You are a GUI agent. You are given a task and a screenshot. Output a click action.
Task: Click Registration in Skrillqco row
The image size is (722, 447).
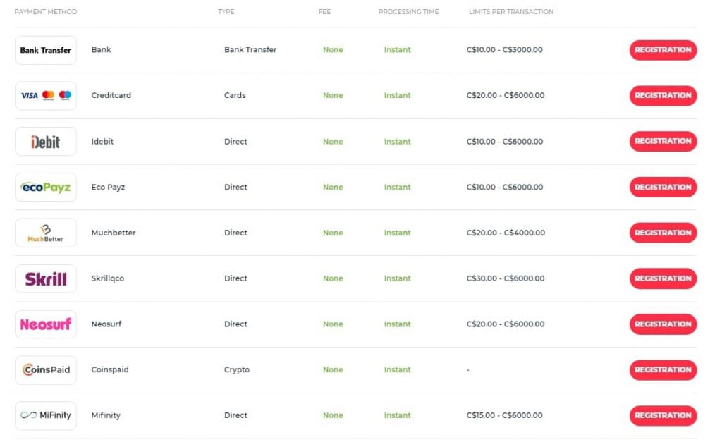point(663,278)
